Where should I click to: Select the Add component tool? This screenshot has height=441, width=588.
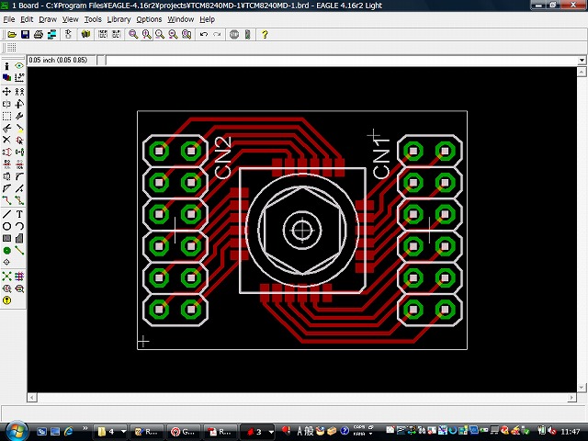[x=19, y=140]
